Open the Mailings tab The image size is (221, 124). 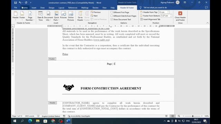coord(85,8)
